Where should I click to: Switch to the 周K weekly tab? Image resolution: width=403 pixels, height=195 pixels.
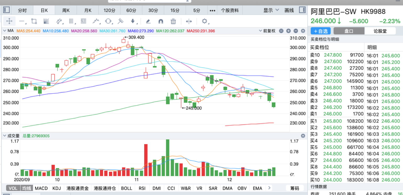pyautogui.click(x=66, y=10)
